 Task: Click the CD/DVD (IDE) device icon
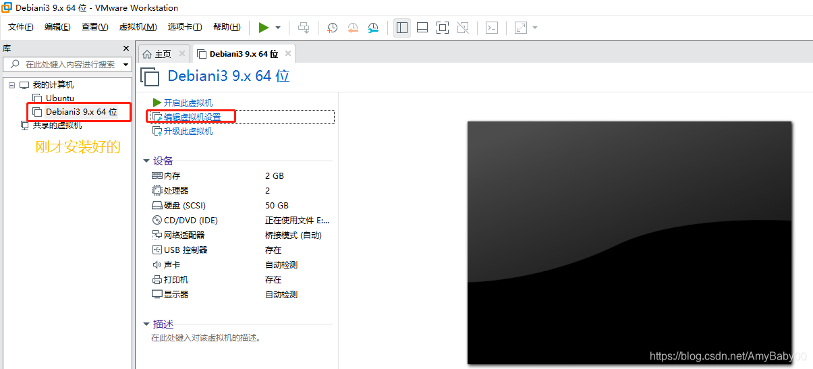pos(157,221)
